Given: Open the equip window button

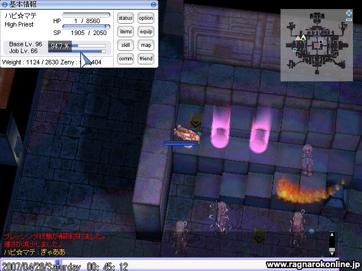Looking at the screenshot, I should click(146, 32).
